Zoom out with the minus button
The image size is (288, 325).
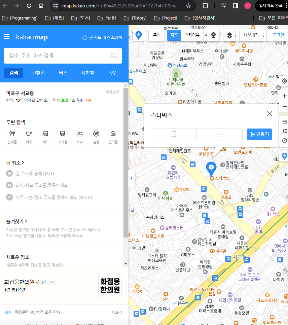point(285,107)
